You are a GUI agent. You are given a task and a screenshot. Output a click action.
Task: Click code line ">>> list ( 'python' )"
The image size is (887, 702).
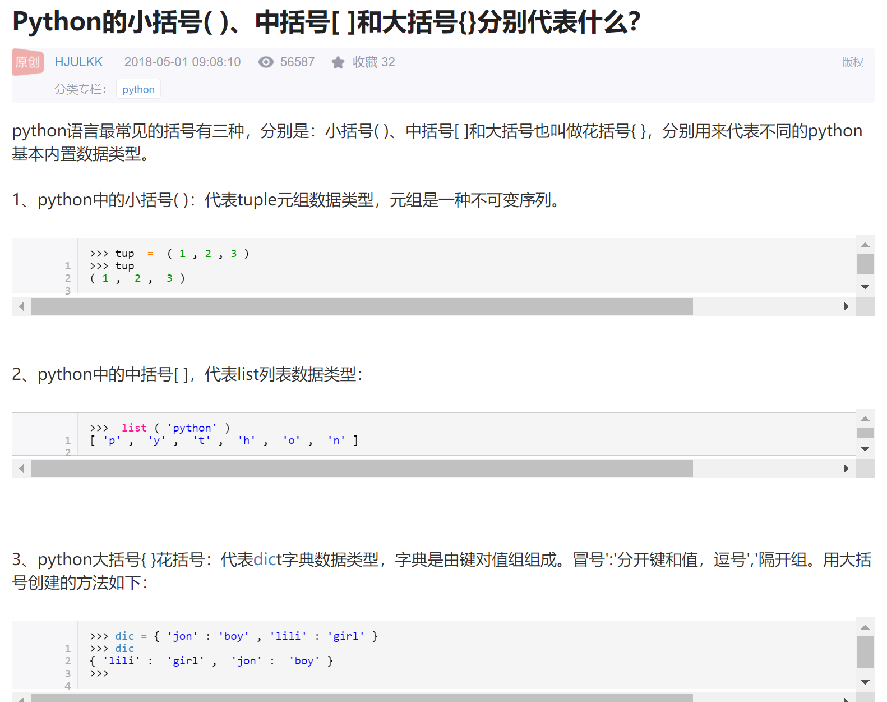pyautogui.click(x=160, y=428)
